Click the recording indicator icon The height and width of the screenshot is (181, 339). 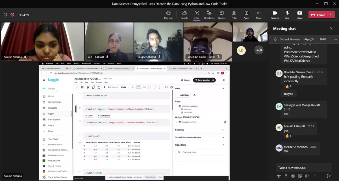point(12,15)
